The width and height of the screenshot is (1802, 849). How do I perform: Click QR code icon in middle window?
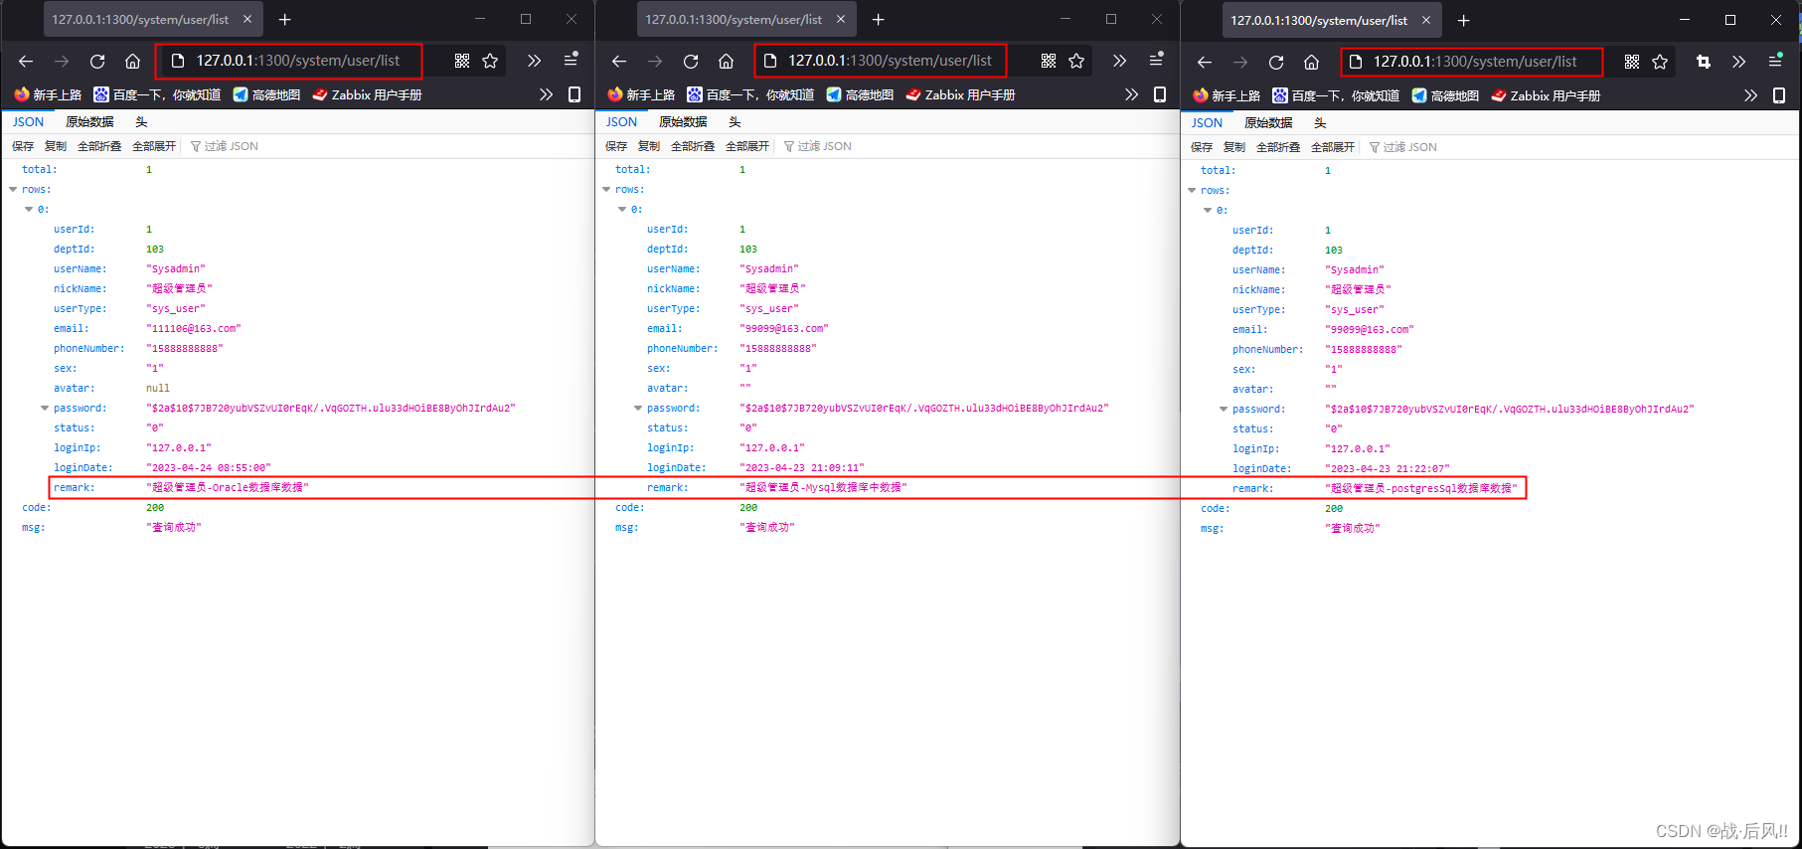tap(1049, 61)
